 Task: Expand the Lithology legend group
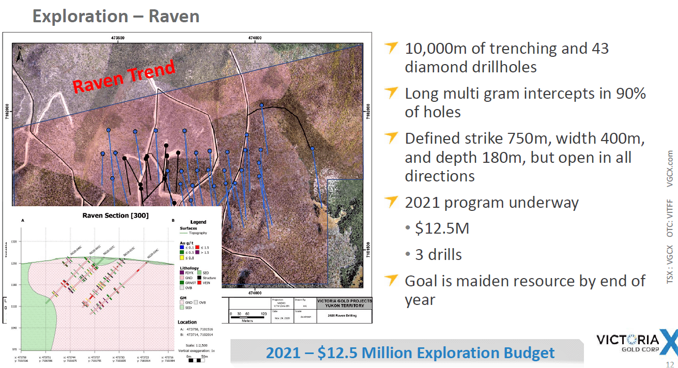tap(190, 268)
